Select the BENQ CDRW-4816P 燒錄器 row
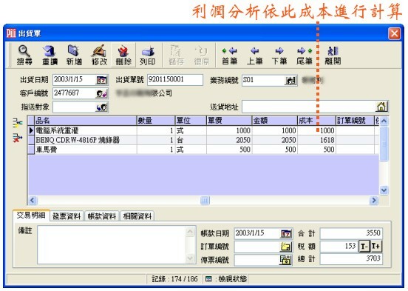408x291 pixels. (x=203, y=140)
